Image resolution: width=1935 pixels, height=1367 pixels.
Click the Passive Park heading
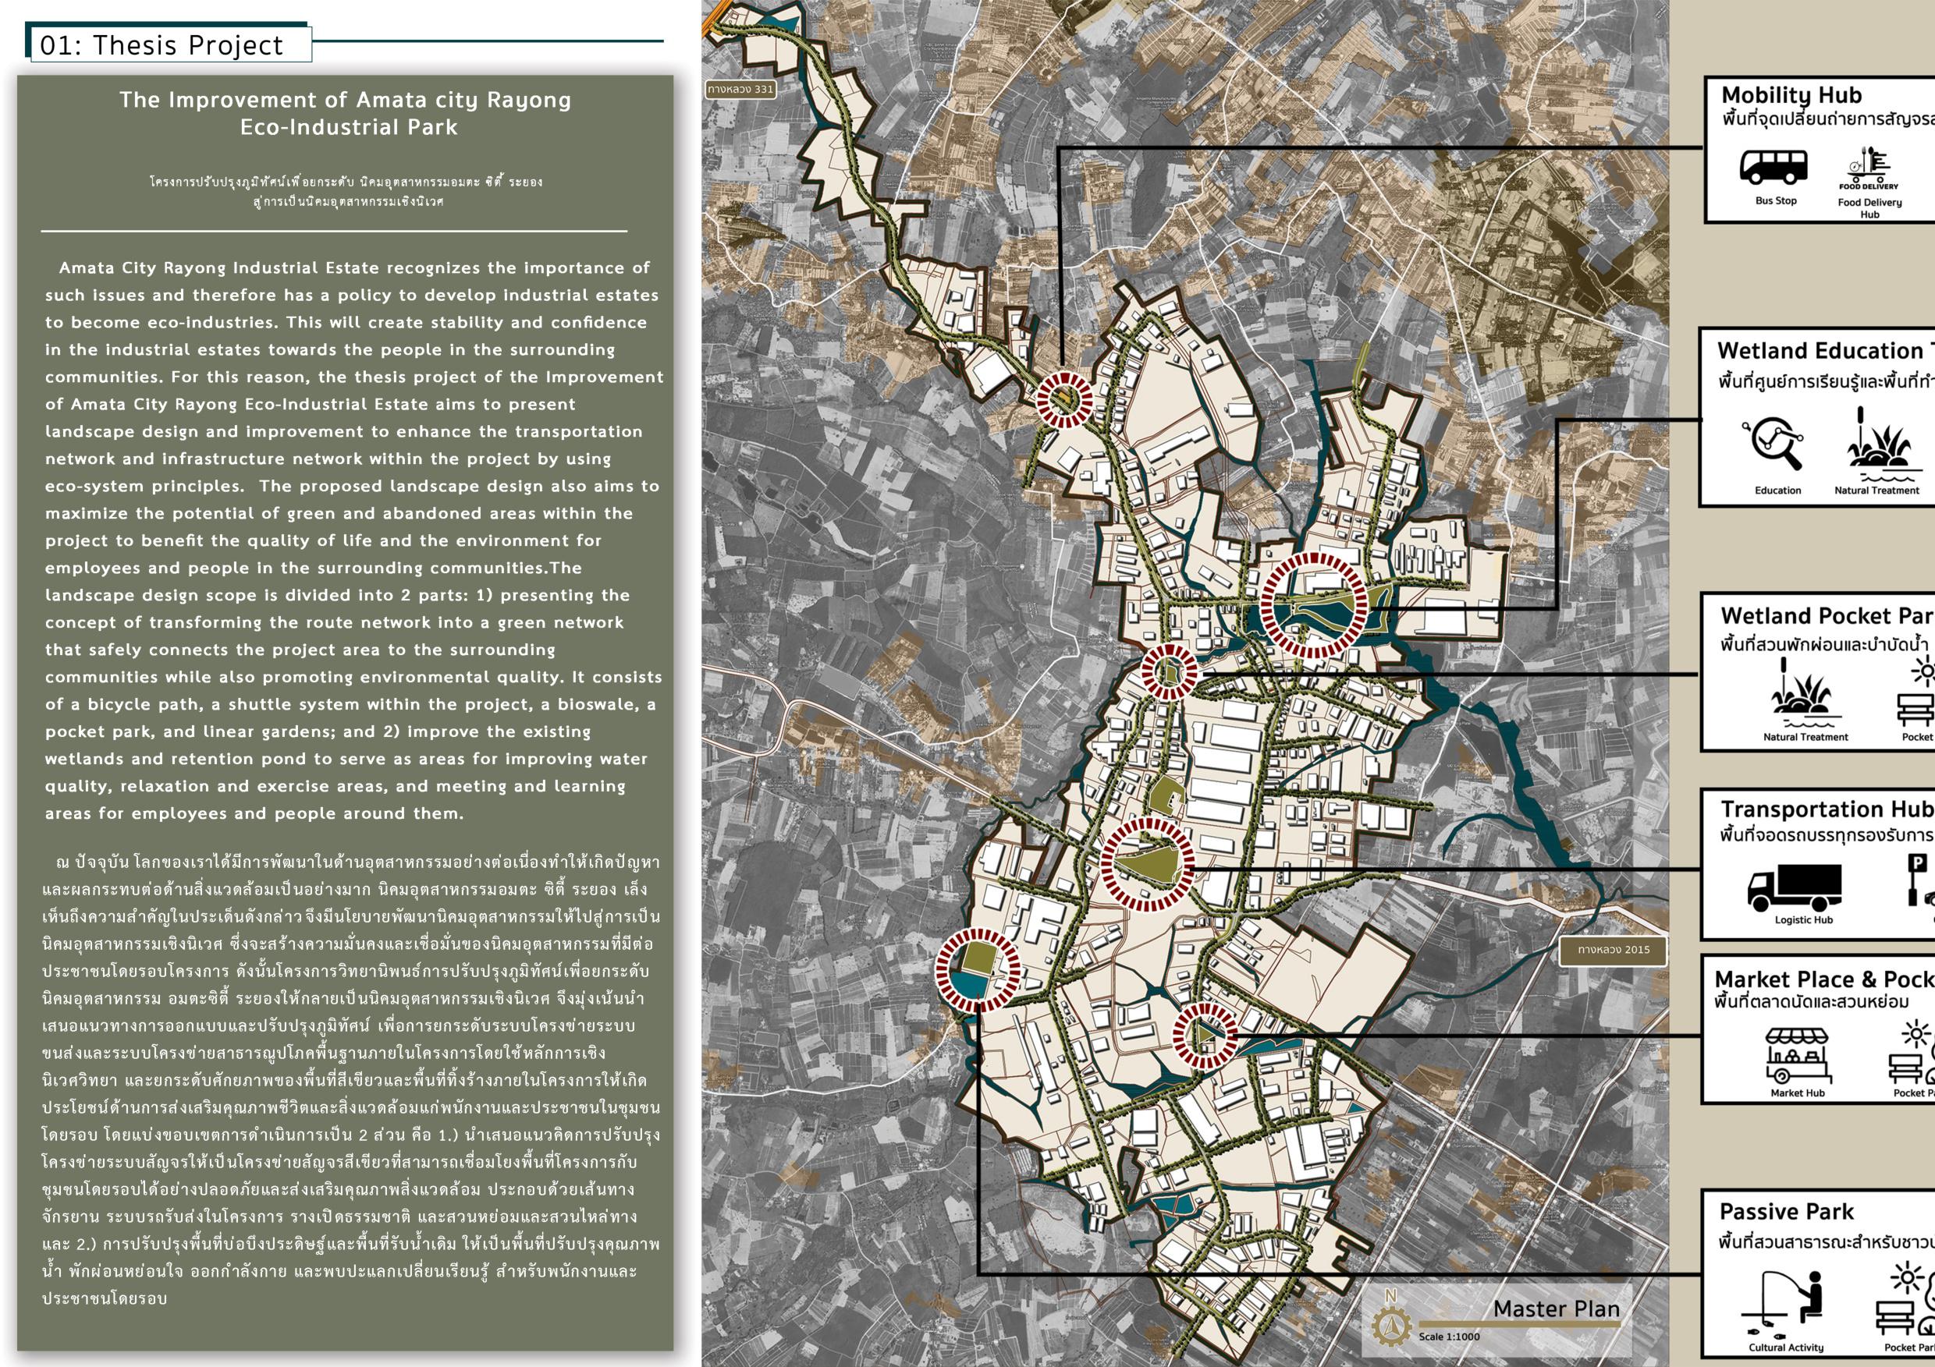point(1787,1212)
